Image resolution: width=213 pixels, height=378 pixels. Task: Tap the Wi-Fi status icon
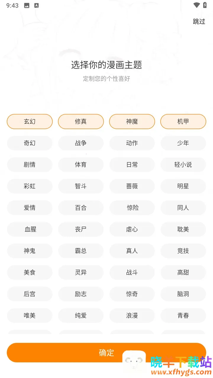[x=196, y=5]
